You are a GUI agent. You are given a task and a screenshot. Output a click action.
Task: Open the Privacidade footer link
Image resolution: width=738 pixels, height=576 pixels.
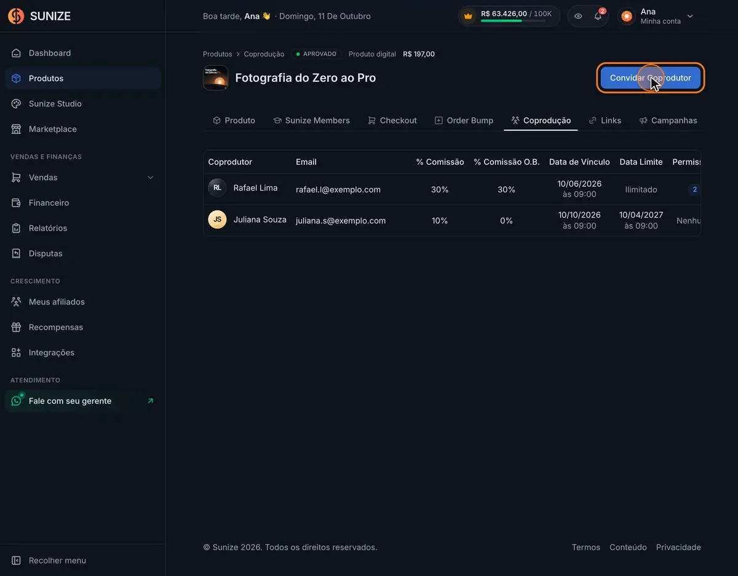coord(678,547)
